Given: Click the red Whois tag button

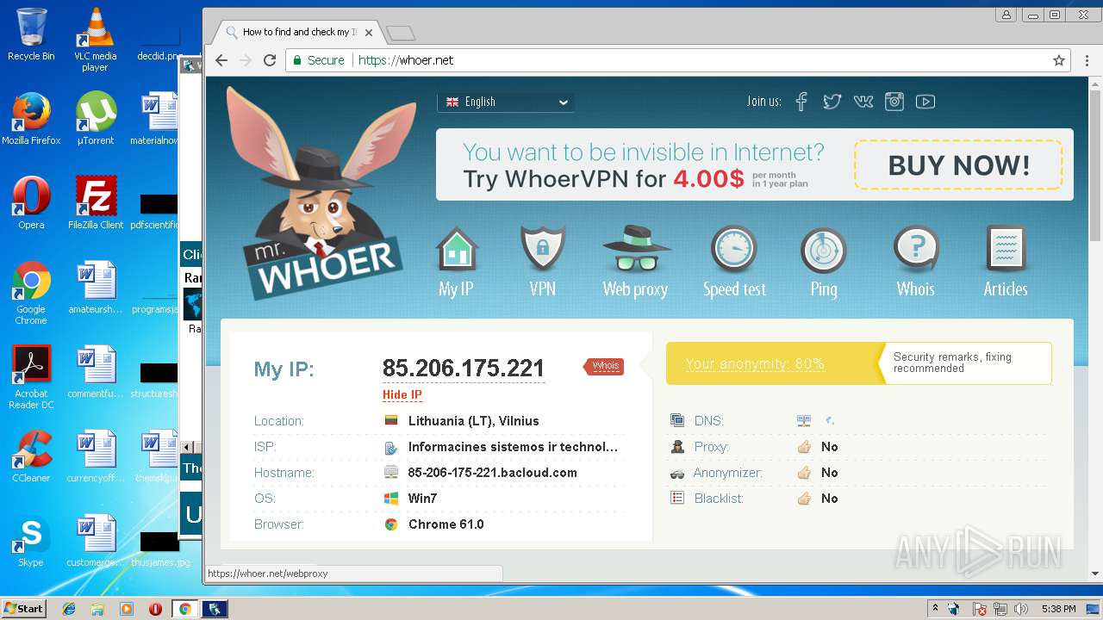Looking at the screenshot, I should (x=604, y=366).
